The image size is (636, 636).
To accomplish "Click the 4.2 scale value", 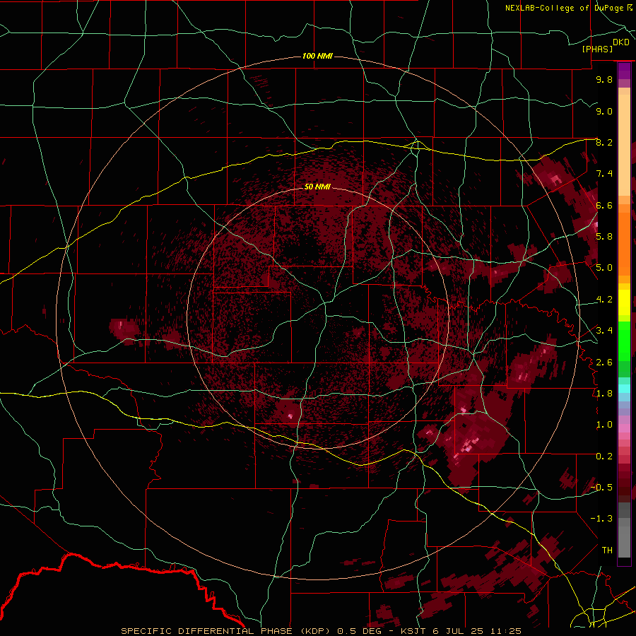I will click(604, 300).
